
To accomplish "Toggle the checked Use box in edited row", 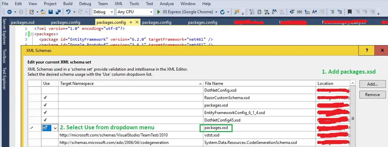I will pyautogui.click(x=45, y=128).
